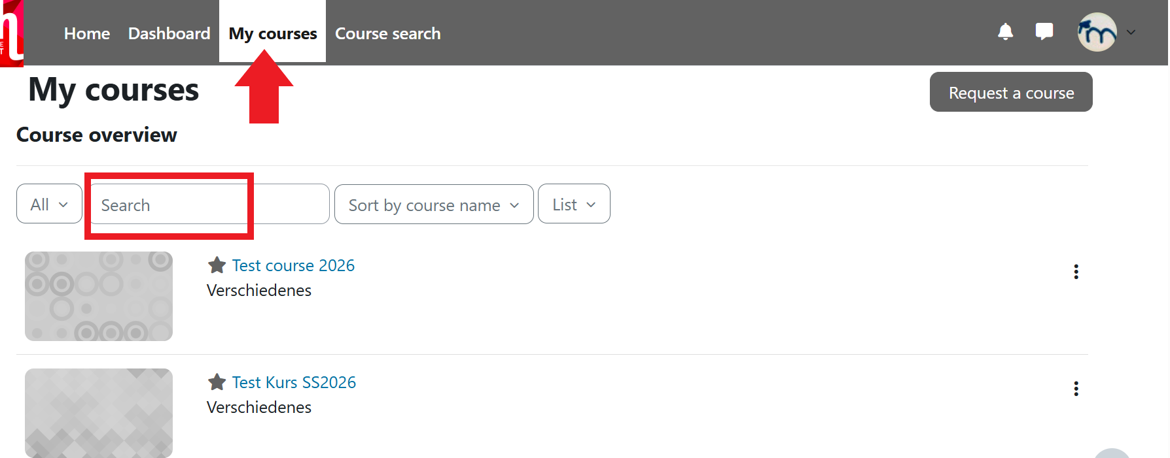Open the notifications bell icon
Screen dimensions: 1170x458
click(1005, 31)
